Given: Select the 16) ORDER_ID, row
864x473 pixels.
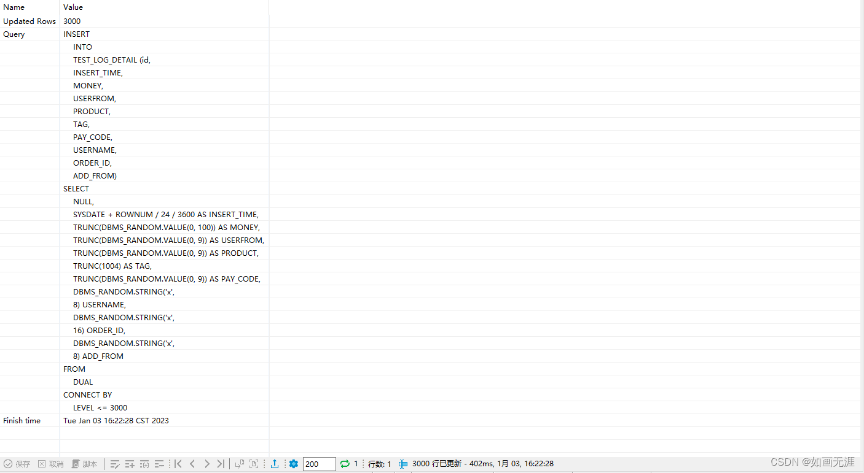Looking at the screenshot, I should point(164,330).
